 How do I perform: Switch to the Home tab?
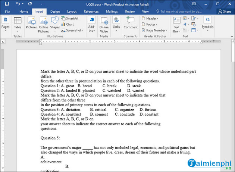[x=23, y=12]
